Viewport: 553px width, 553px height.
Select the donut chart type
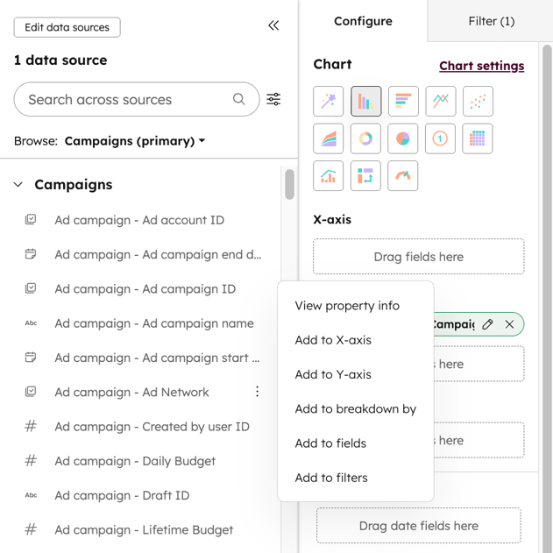coord(365,138)
